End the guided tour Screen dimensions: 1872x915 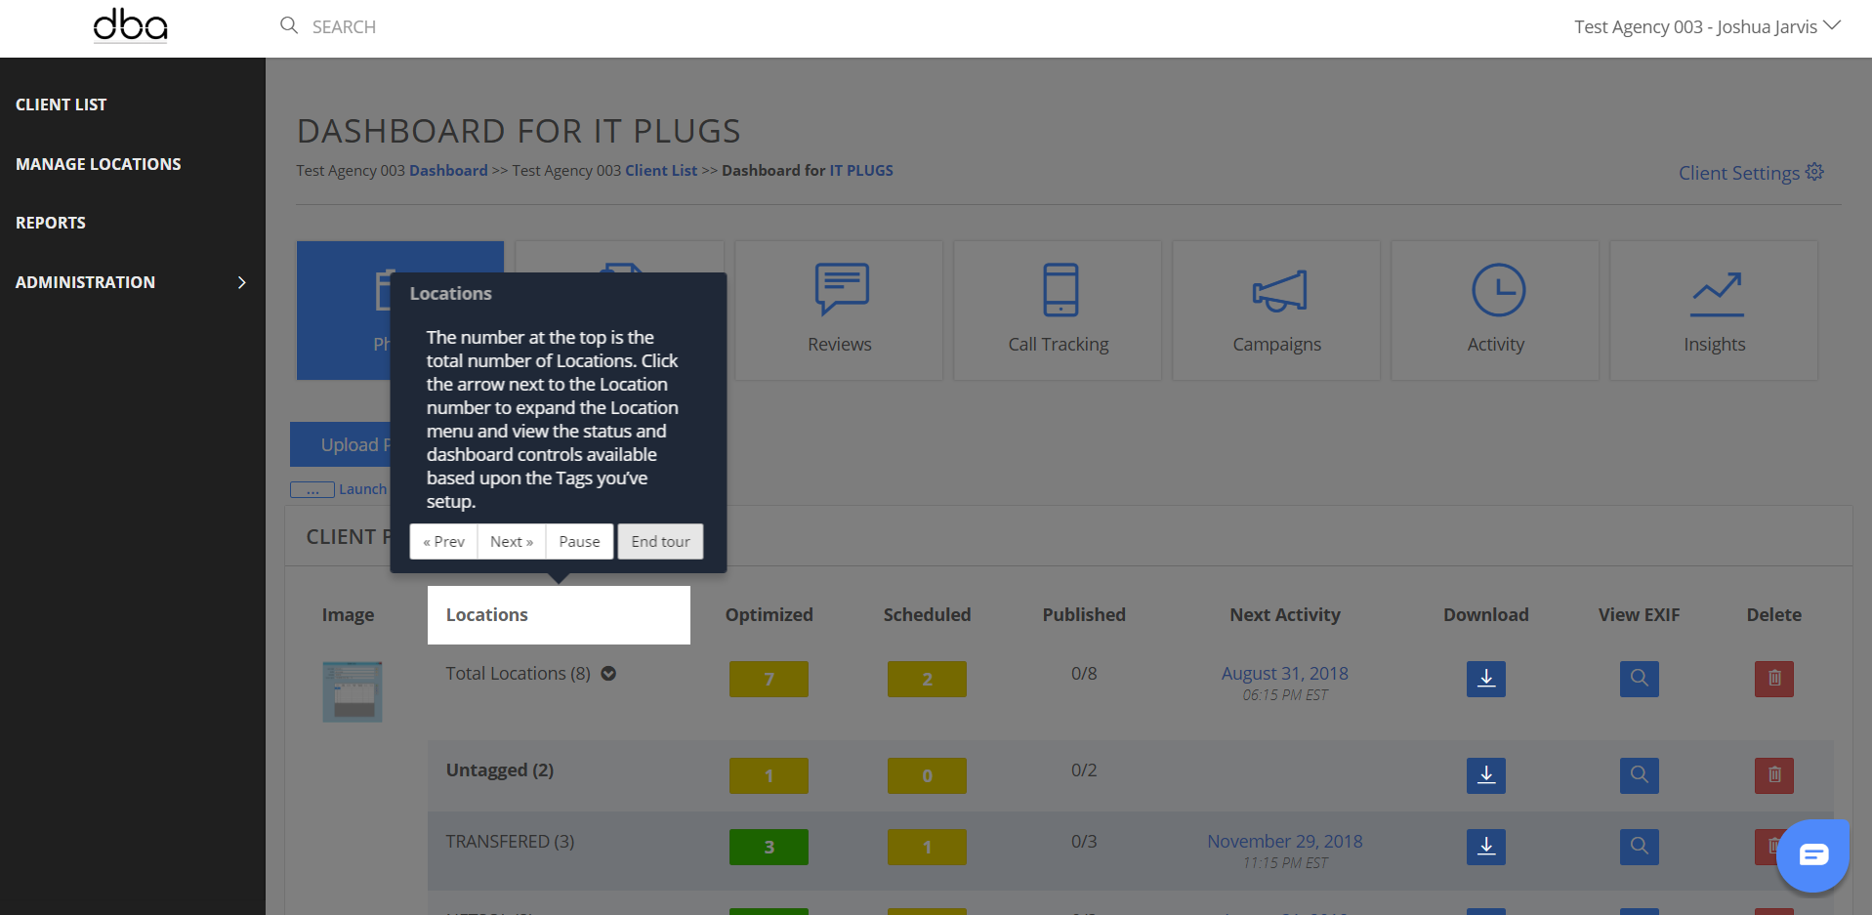pos(660,542)
